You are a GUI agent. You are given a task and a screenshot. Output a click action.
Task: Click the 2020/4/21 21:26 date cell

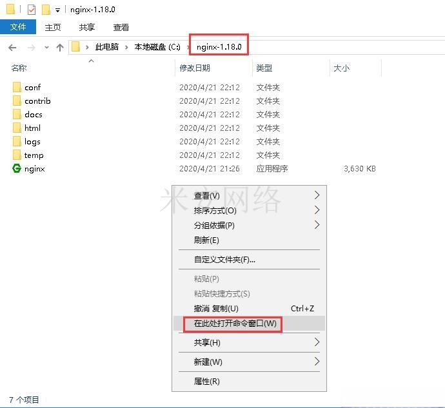coord(210,169)
